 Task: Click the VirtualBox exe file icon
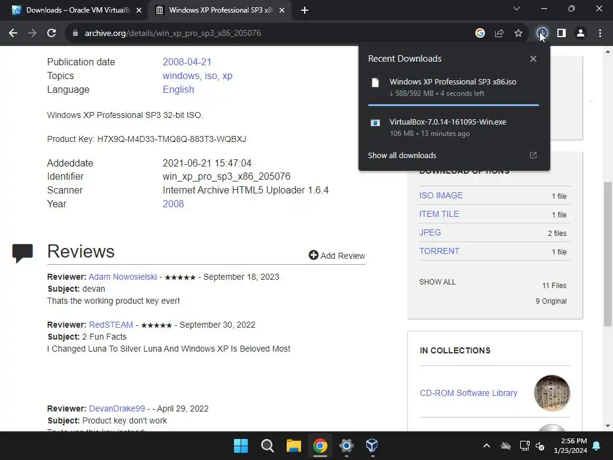pos(375,123)
